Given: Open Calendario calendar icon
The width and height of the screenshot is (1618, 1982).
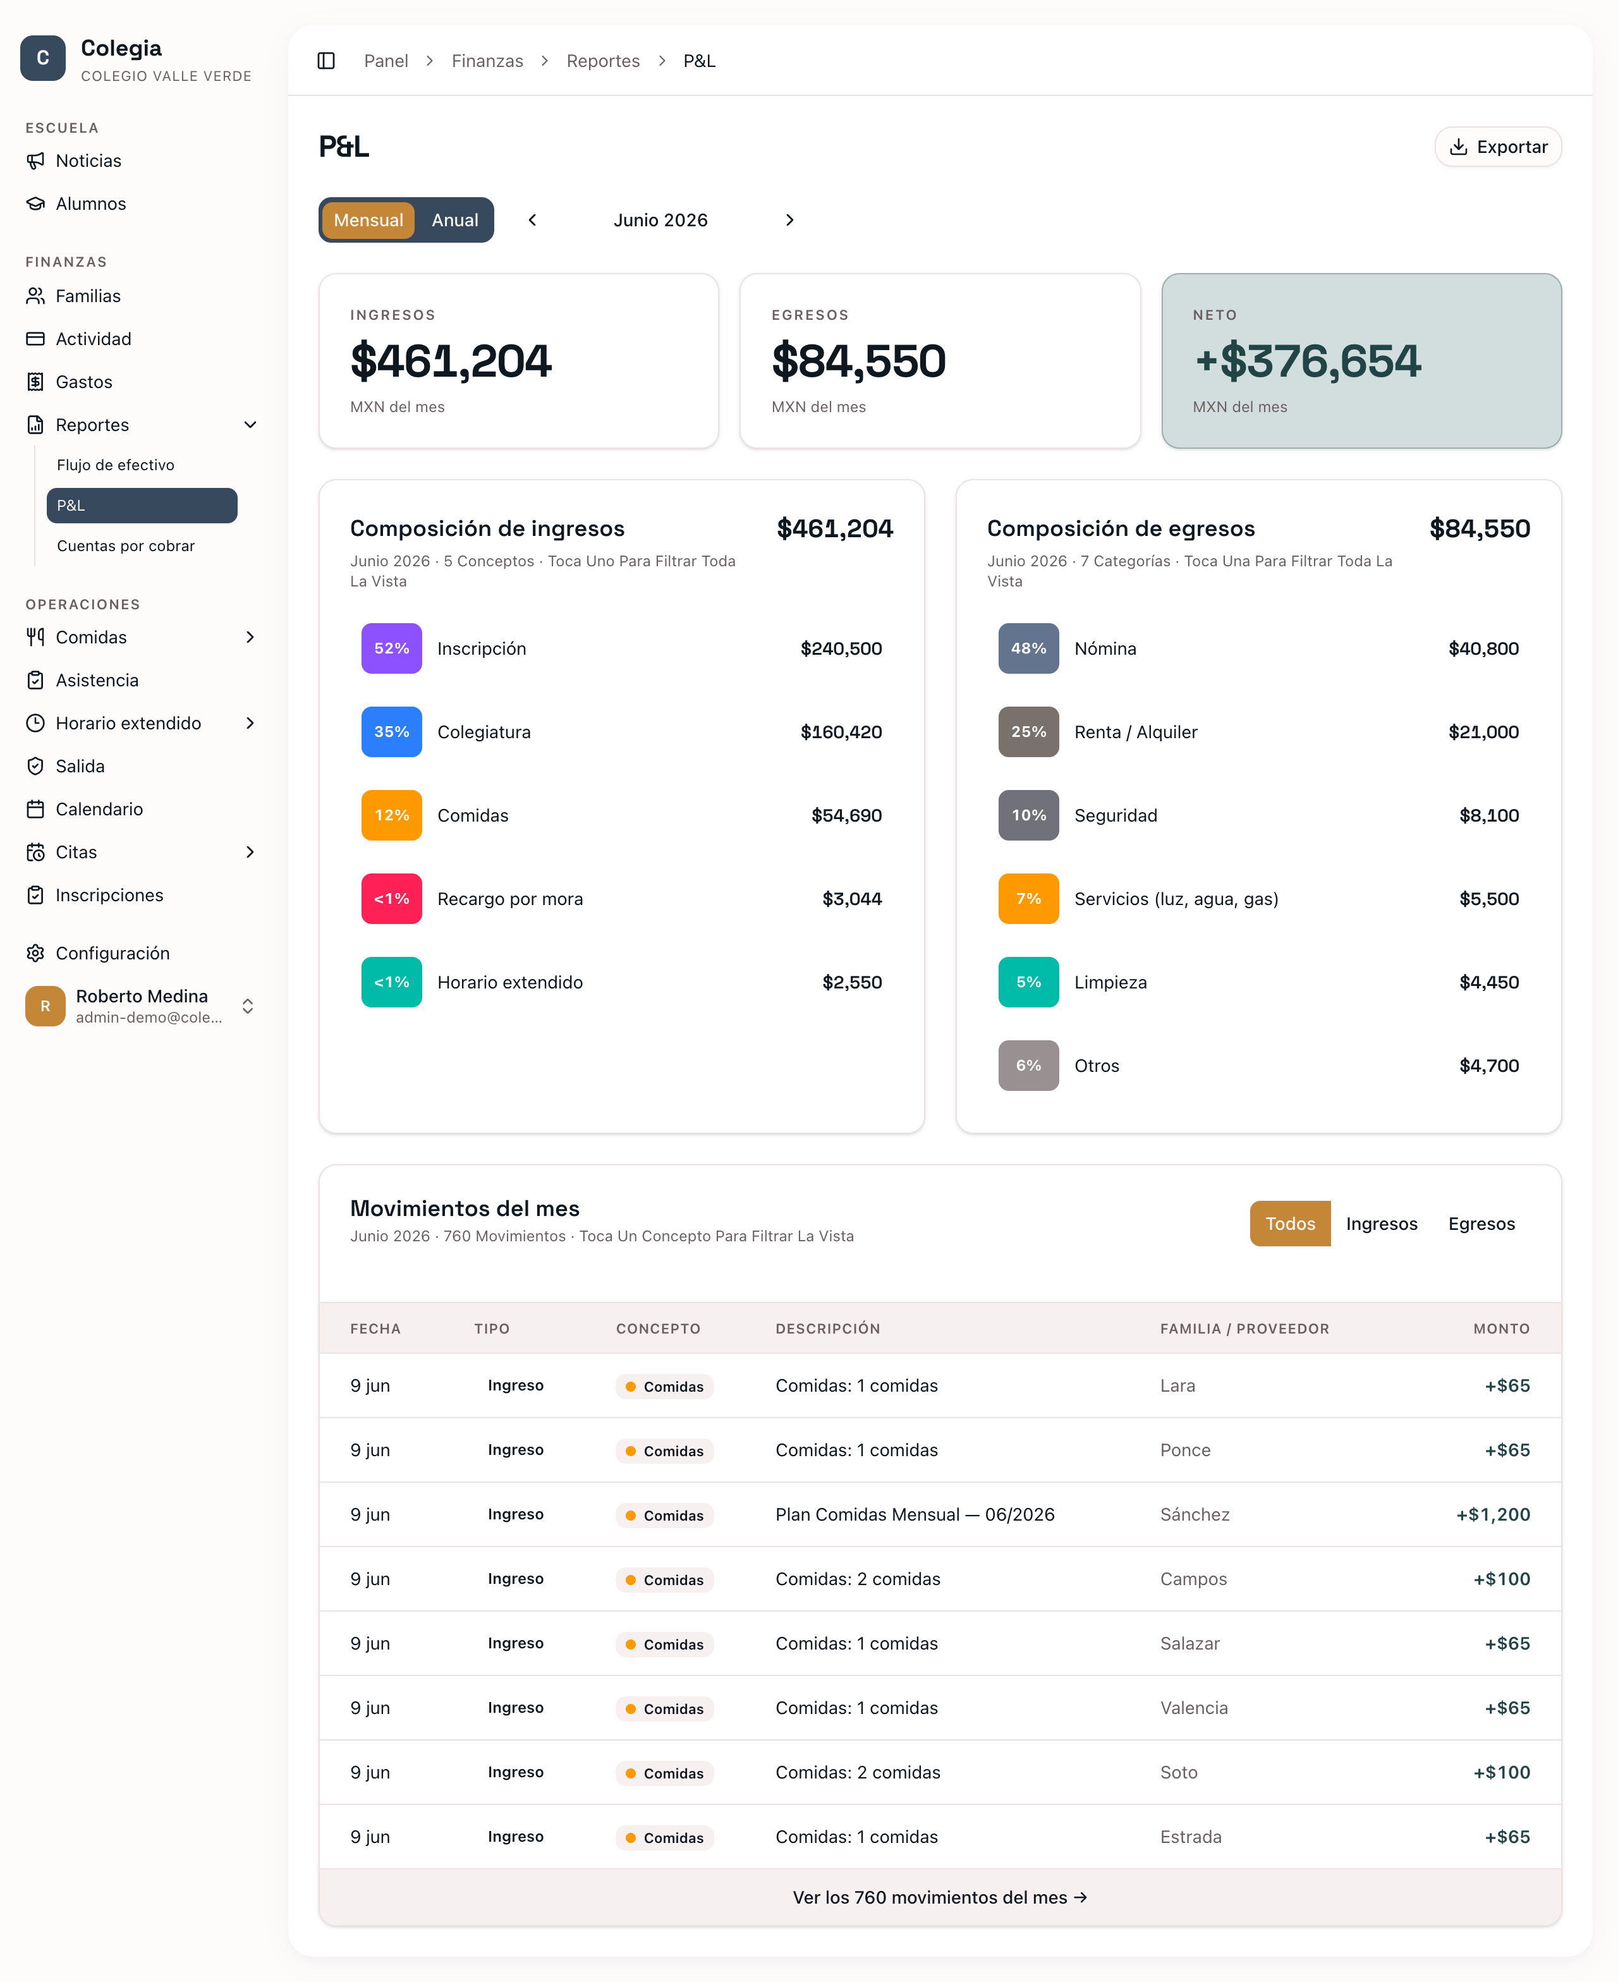Looking at the screenshot, I should pyautogui.click(x=35, y=809).
